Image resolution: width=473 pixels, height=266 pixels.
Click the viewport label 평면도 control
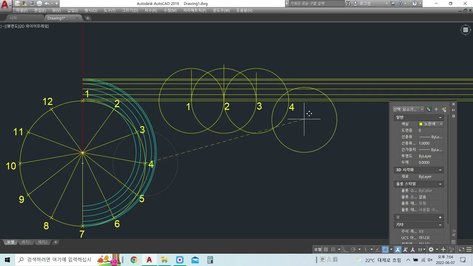click(x=12, y=26)
